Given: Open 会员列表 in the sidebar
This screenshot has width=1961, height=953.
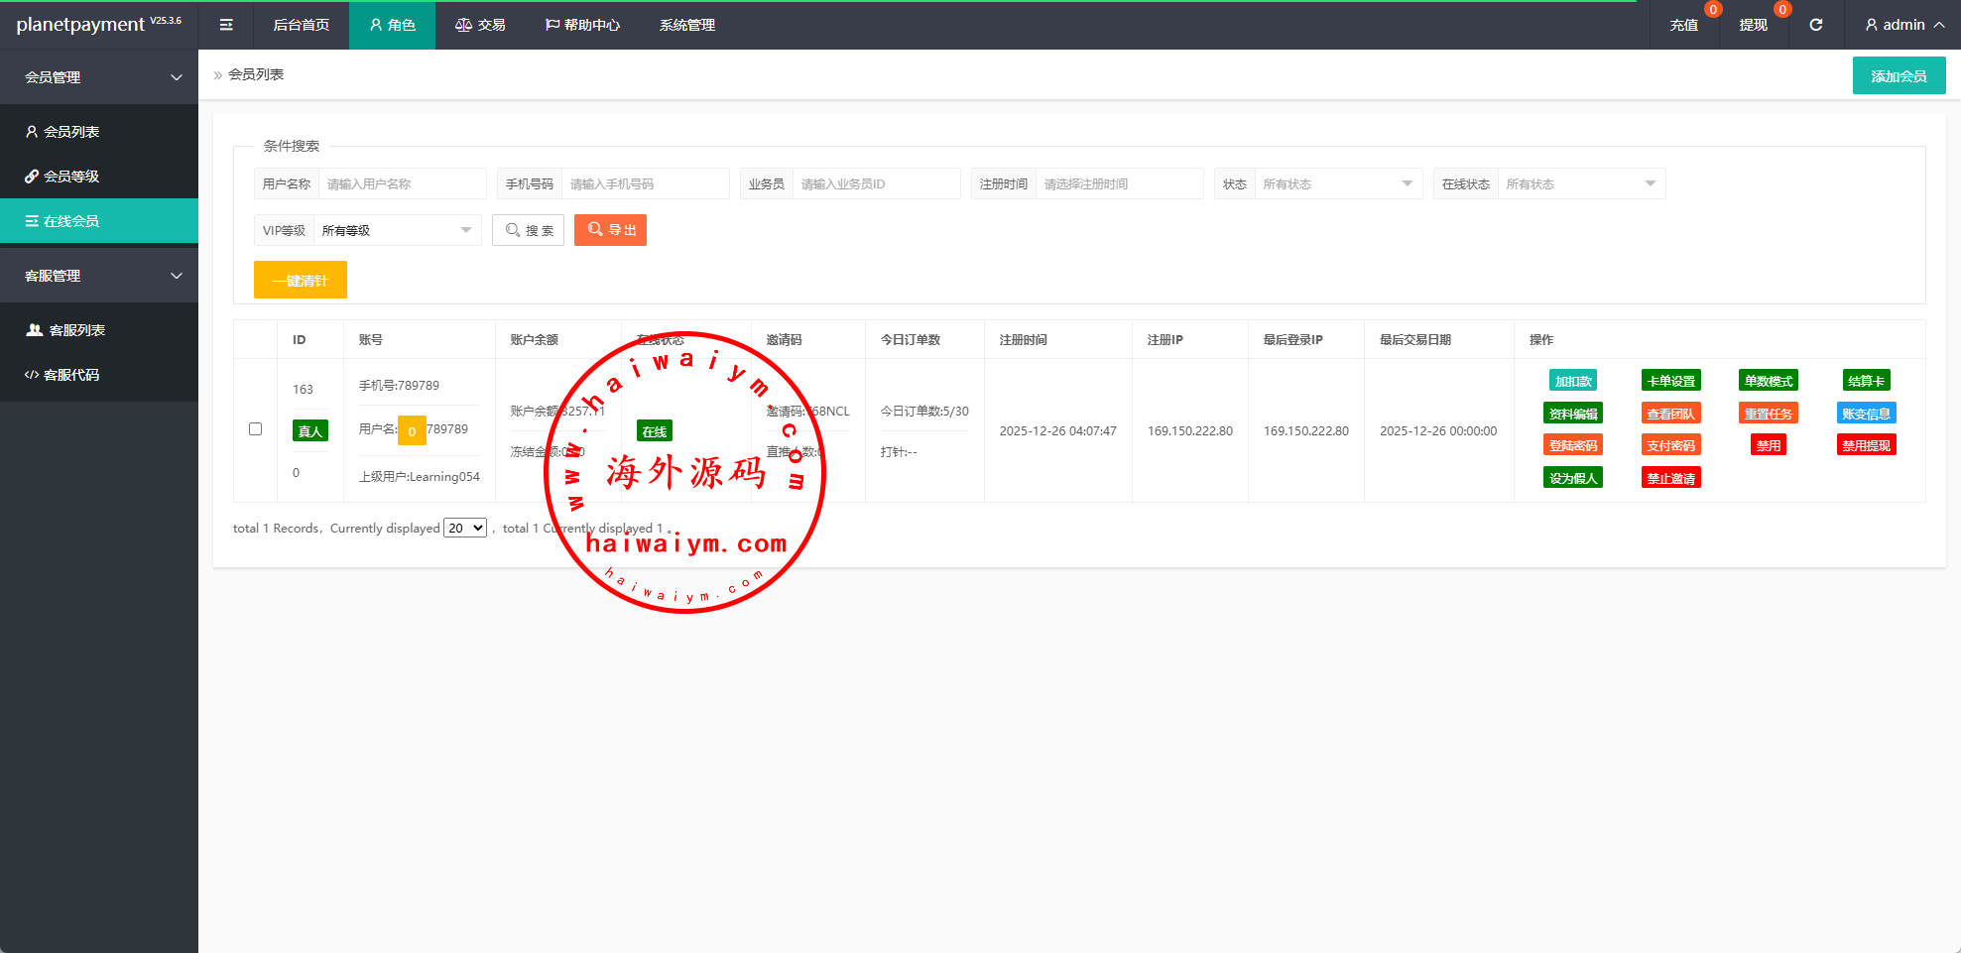Looking at the screenshot, I should pyautogui.click(x=71, y=132).
